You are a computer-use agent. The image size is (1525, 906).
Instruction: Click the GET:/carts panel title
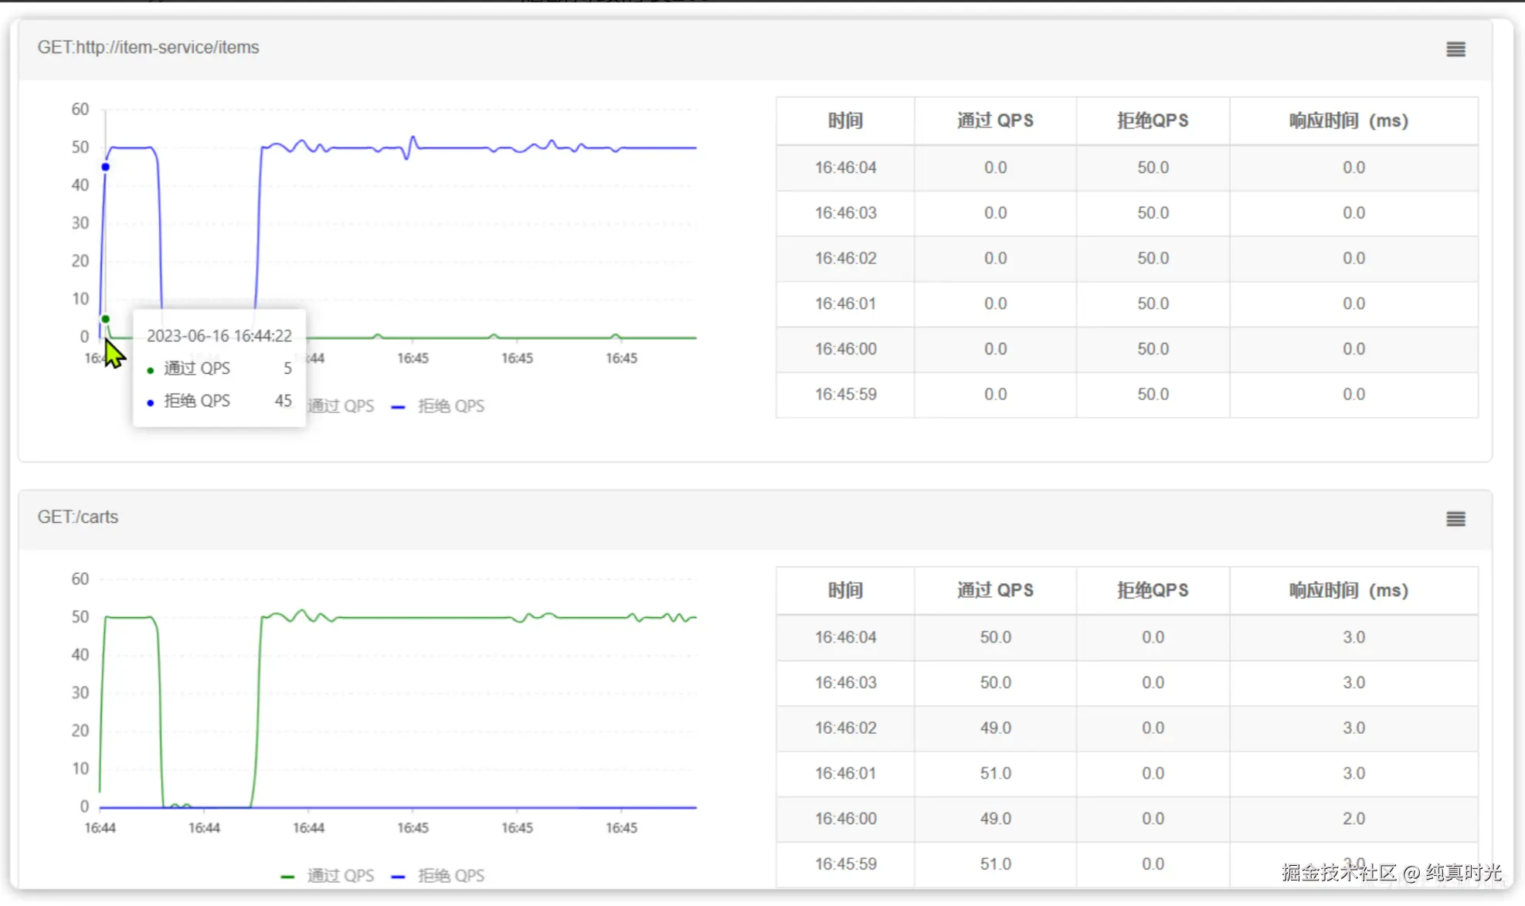click(78, 517)
